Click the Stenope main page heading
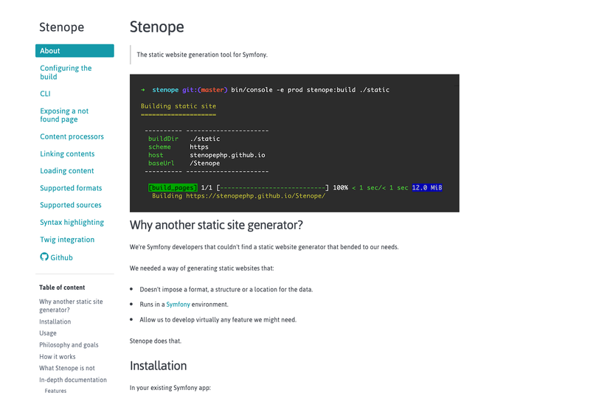Screen dimensions: 590x393 [x=157, y=27]
